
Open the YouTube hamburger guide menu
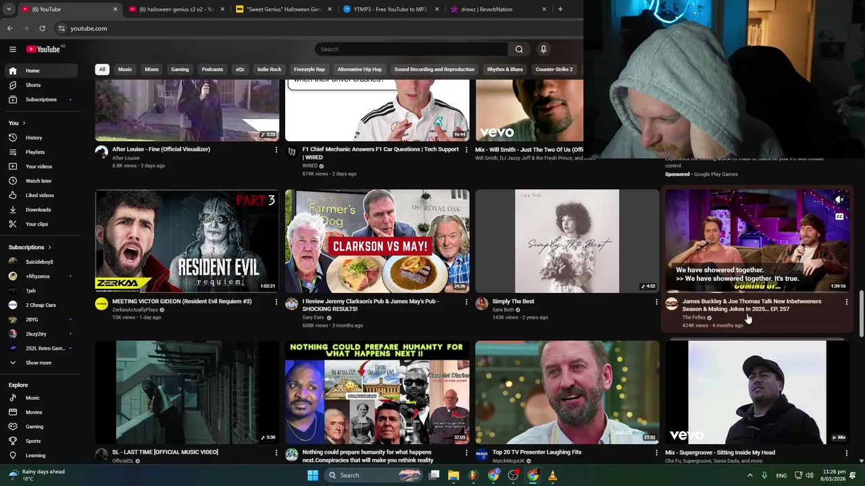[13, 49]
